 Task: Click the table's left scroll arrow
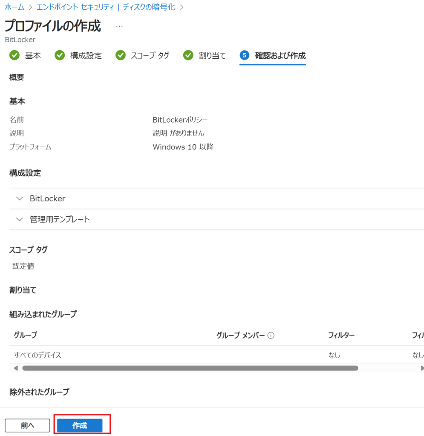[16, 368]
